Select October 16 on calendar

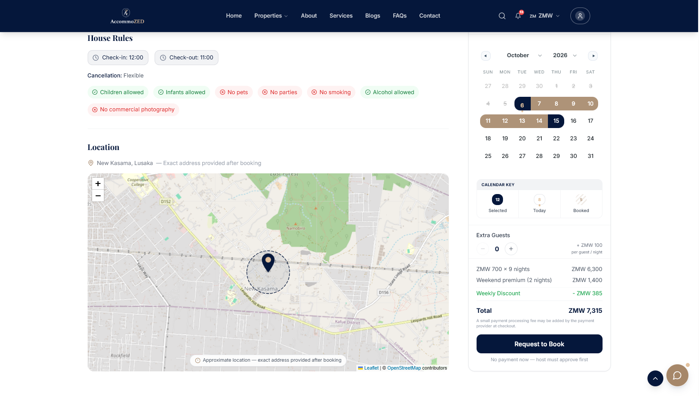pyautogui.click(x=573, y=121)
